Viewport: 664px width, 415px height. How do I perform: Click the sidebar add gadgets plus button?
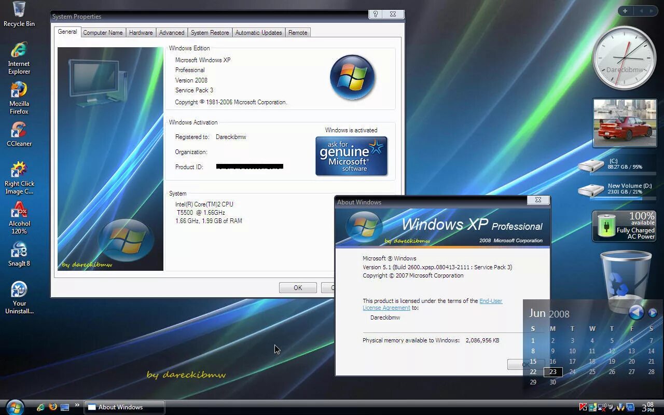(x=625, y=11)
